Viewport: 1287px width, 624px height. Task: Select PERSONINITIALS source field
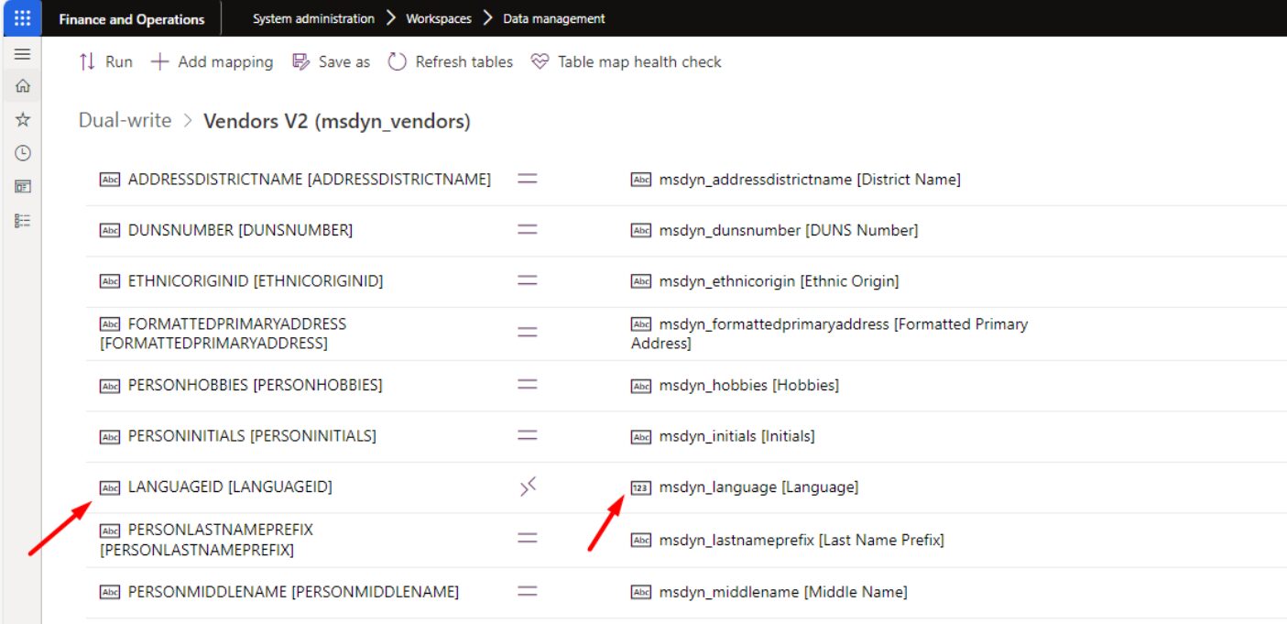tap(252, 436)
